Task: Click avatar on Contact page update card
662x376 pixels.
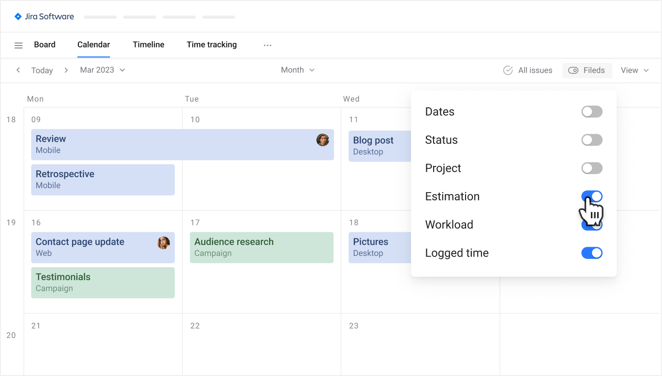Action: click(x=164, y=243)
